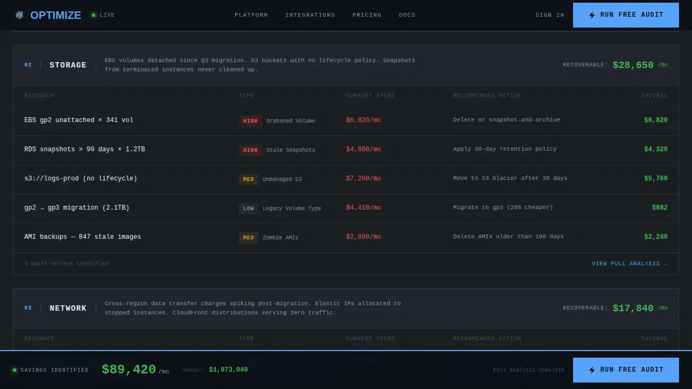Screen dimensions: 692x389
Task: Select row EBS gp2 unattached × 341 vol
Action: pos(346,121)
